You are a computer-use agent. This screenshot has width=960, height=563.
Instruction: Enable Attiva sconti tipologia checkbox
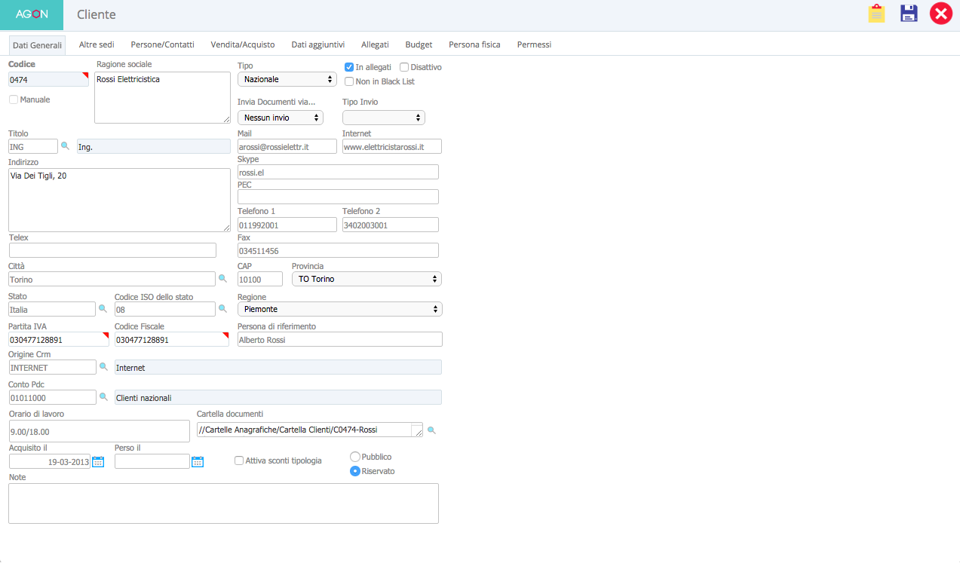239,460
